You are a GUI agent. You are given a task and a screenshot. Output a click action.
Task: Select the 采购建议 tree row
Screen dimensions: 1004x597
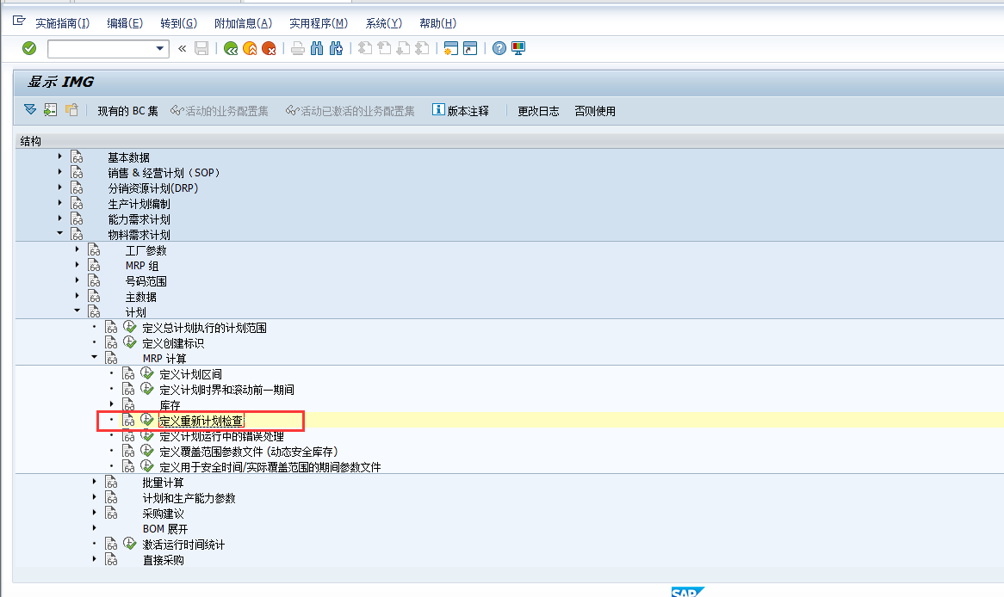(164, 514)
